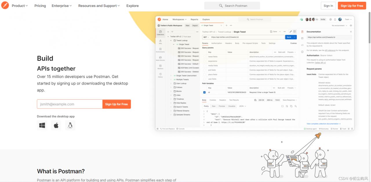Open the Enterprise dropdown menu
The width and height of the screenshot is (371, 182).
pos(62,6)
